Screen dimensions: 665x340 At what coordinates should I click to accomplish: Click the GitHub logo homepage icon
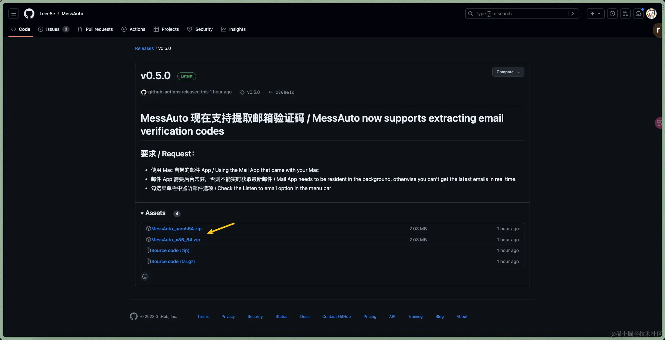(x=29, y=14)
